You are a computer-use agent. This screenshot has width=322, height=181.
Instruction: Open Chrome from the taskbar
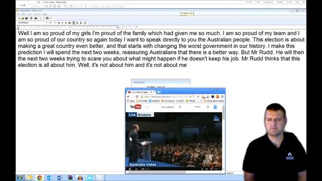pos(40,177)
